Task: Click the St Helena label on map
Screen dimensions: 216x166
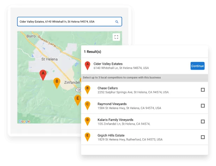Action: pyautogui.click(x=49, y=59)
